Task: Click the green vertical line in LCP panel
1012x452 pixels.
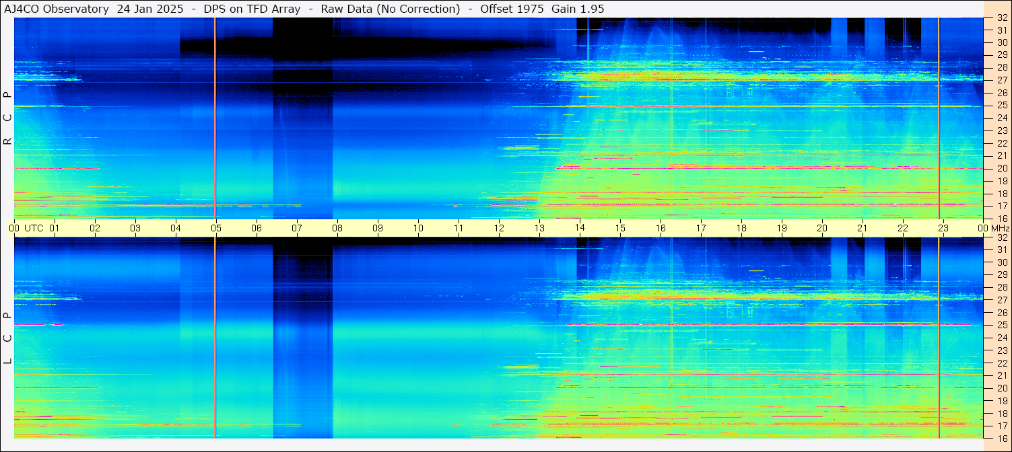Action: (939, 338)
